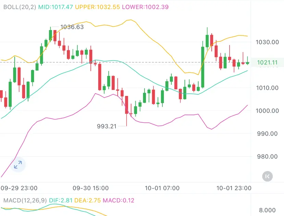Click the 993.21 low price label
The height and width of the screenshot is (216, 284).
pyautogui.click(x=107, y=126)
